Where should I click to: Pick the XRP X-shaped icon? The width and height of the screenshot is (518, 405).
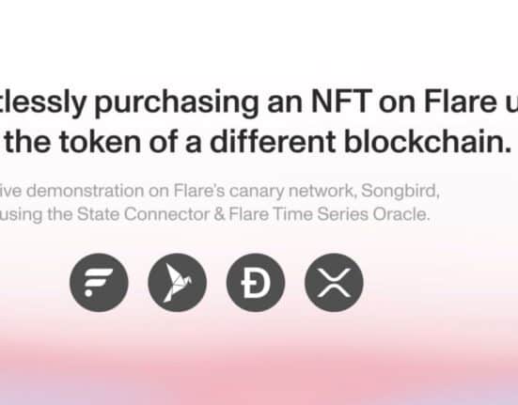[x=334, y=283]
